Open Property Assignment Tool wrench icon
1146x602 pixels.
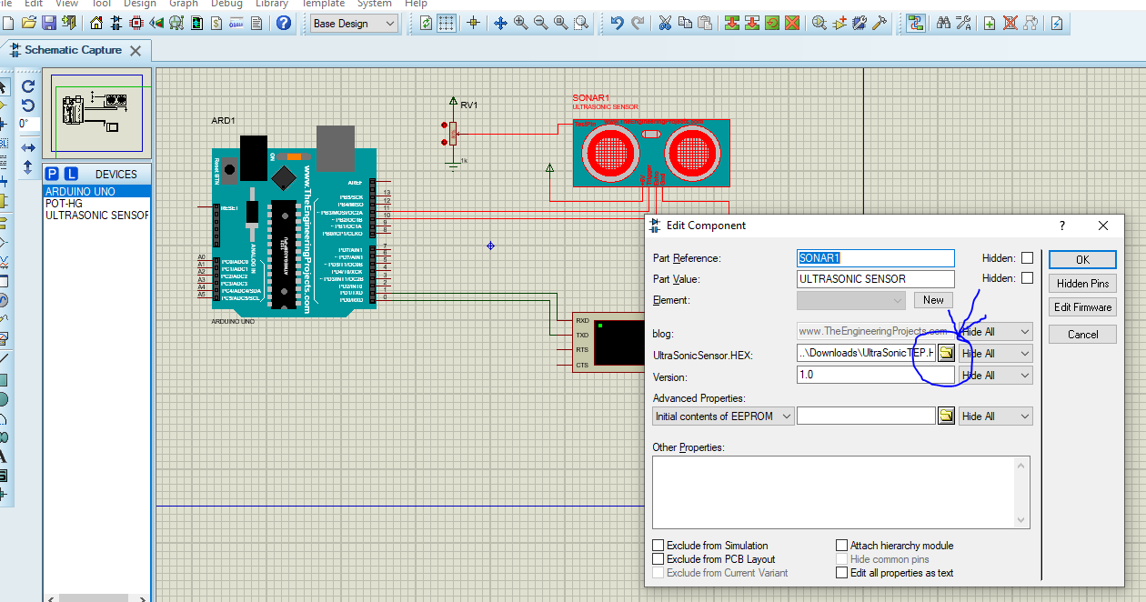[963, 23]
